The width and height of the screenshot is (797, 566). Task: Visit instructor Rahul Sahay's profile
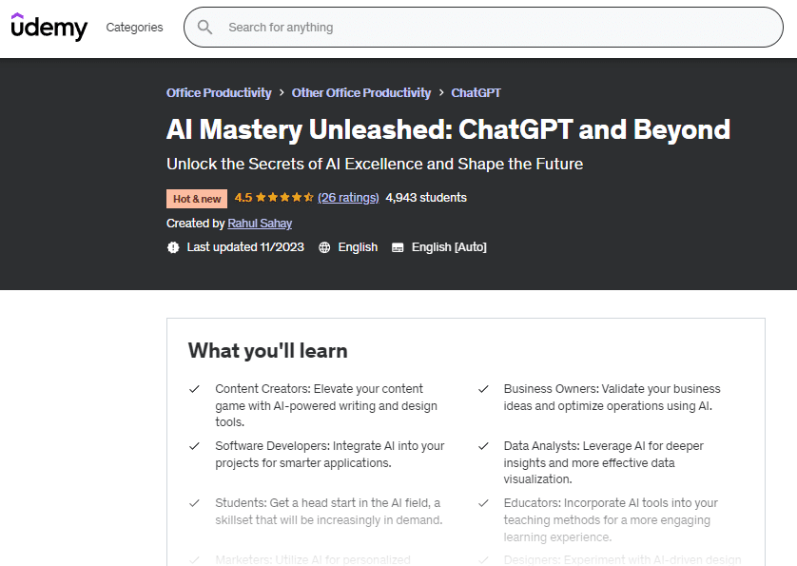[260, 224]
